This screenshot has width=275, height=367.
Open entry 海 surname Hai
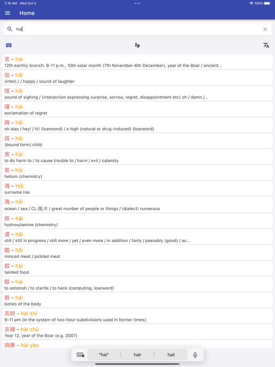137,189
